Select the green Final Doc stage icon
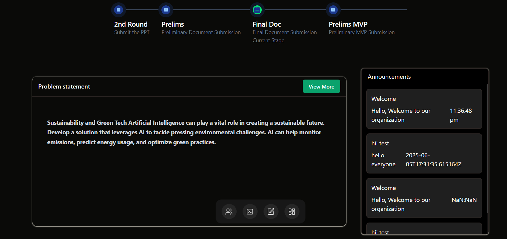The width and height of the screenshot is (507, 239). click(x=257, y=10)
